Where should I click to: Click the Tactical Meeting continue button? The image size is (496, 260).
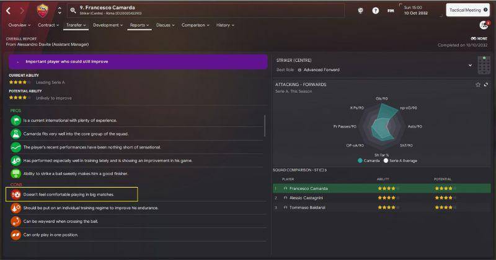pos(468,10)
